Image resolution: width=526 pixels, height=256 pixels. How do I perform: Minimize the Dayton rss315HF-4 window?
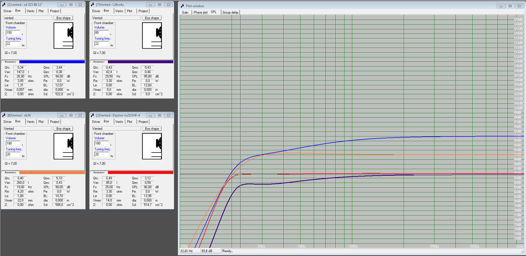pos(150,115)
